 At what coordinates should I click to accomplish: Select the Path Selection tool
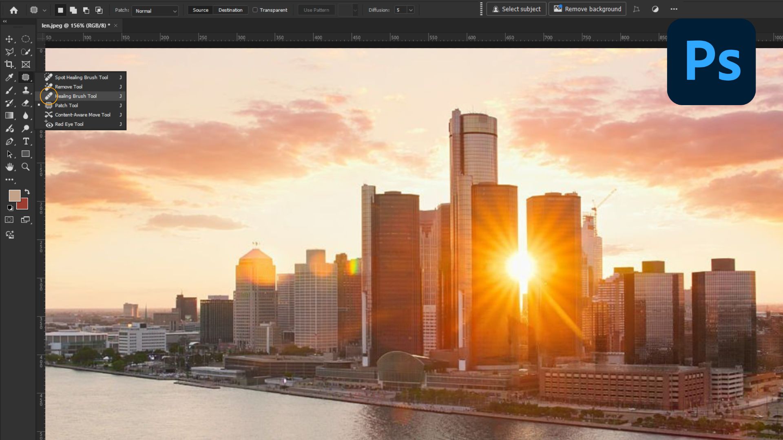click(9, 154)
